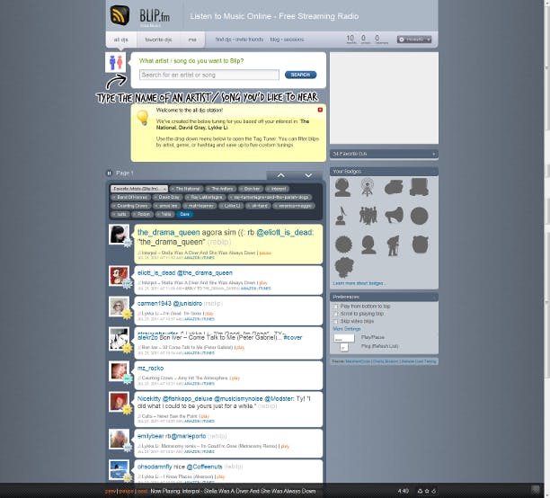Click the top hat badge icon
This screenshot has height=498, width=550.
click(419, 187)
